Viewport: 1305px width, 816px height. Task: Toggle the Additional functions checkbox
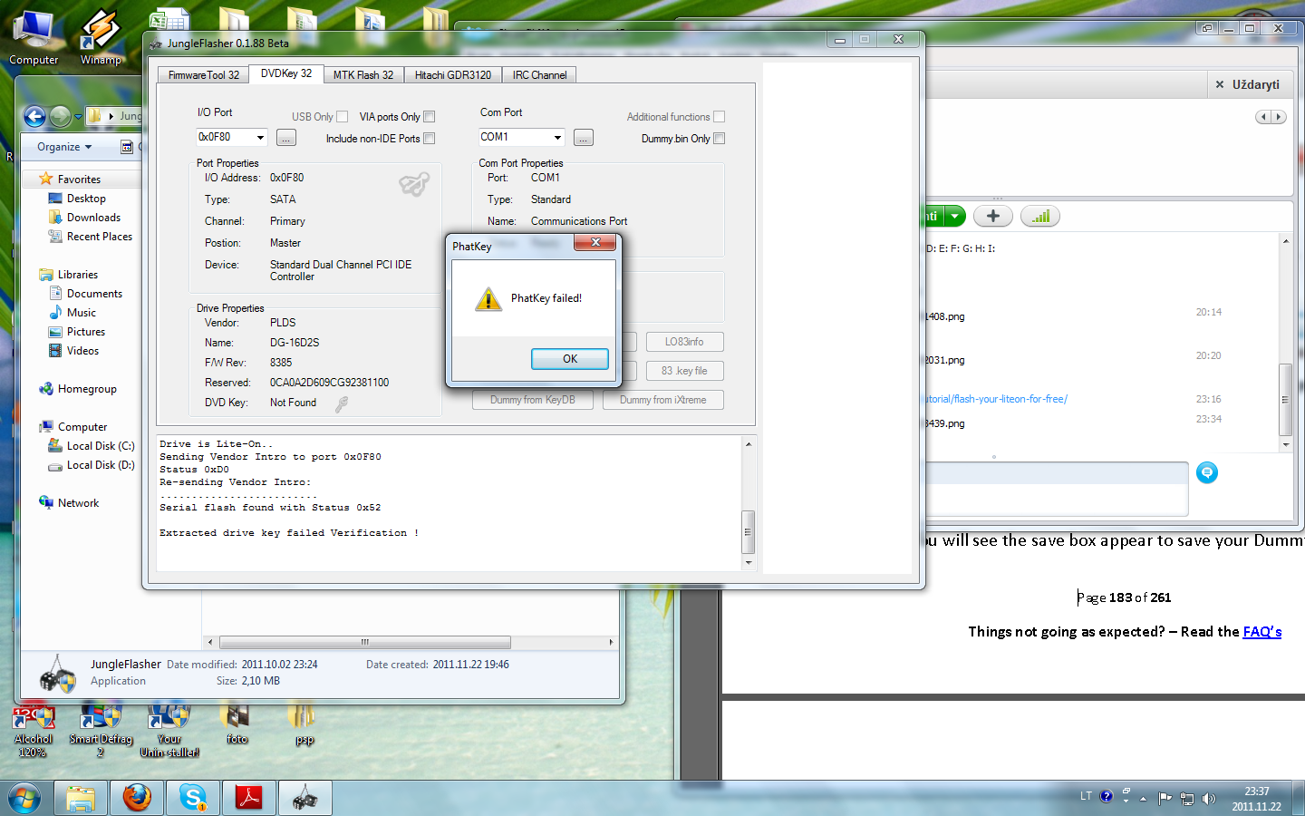719,116
